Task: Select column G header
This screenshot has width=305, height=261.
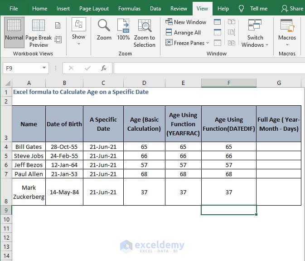Action: click(x=279, y=83)
